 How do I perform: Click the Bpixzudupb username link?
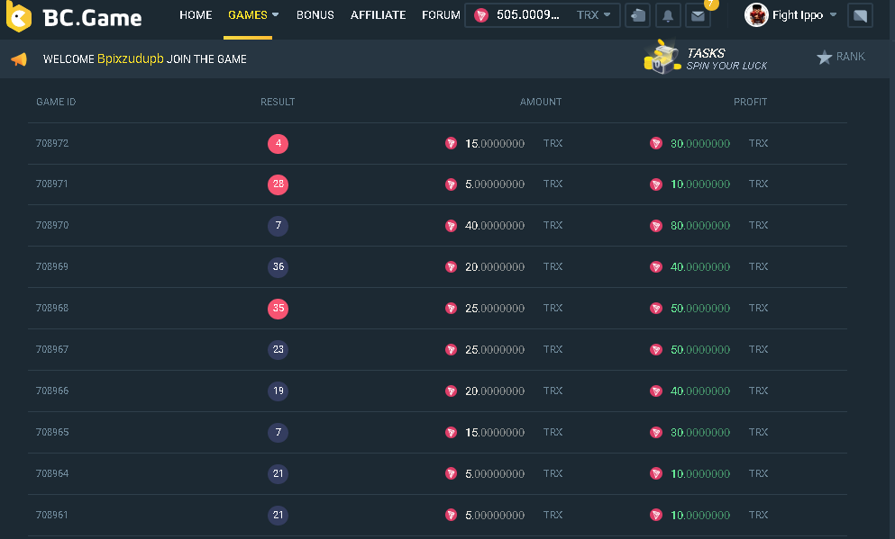pos(131,59)
